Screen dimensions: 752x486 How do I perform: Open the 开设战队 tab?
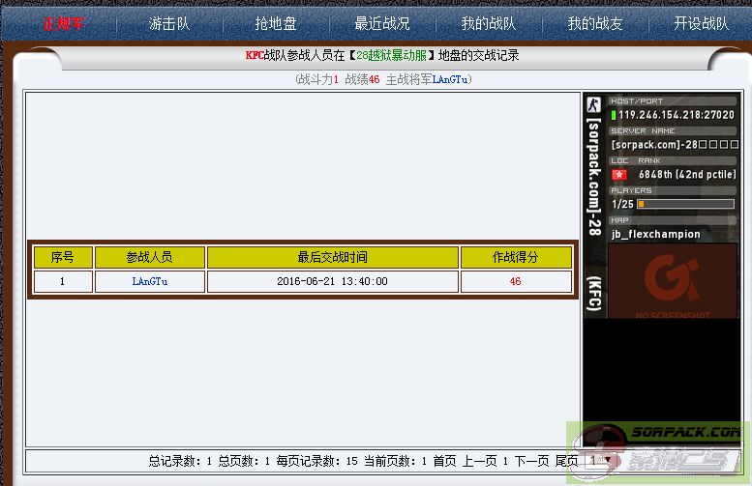(x=701, y=23)
